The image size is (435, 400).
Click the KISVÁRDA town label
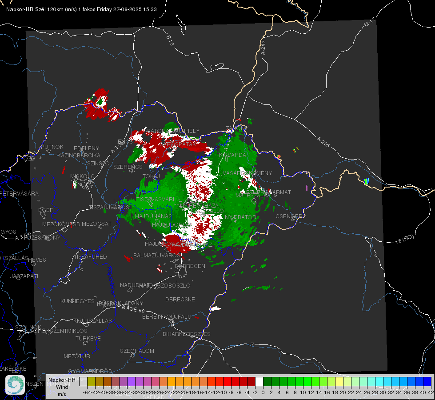[x=232, y=155]
